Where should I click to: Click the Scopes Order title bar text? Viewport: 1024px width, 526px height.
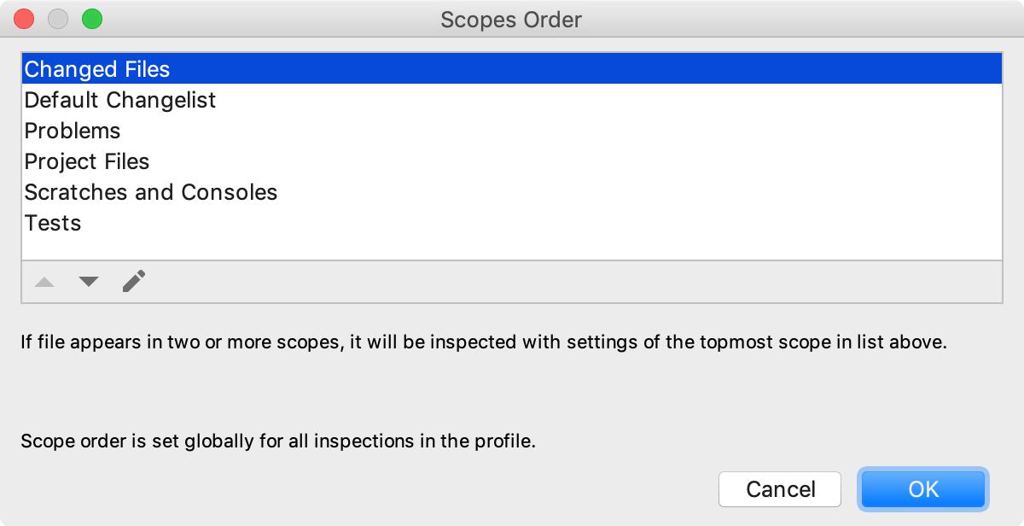(x=511, y=20)
